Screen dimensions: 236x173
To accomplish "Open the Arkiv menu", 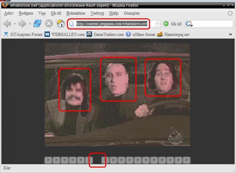I will [x=9, y=13].
